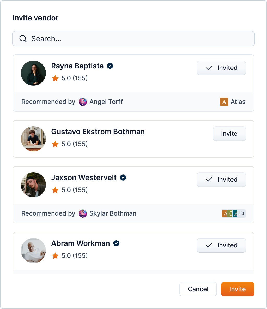
Task: Click the search magnifier icon
Action: point(23,39)
